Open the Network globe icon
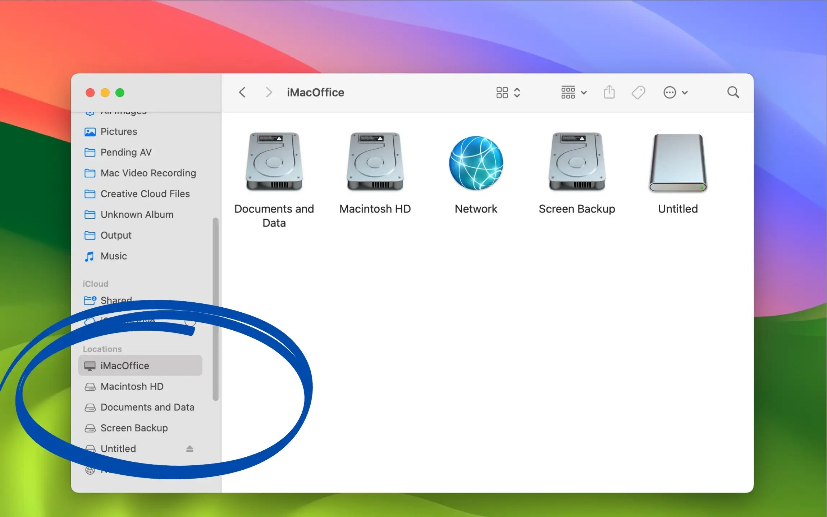 [476, 163]
